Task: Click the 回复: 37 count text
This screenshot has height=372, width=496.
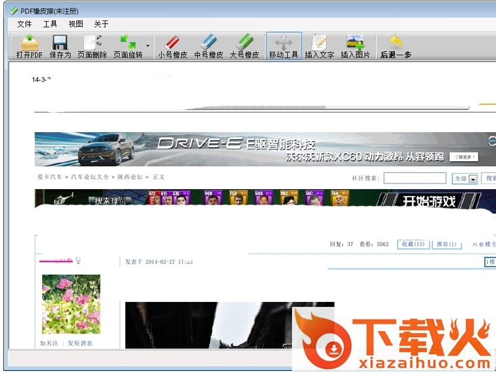Action: tap(342, 244)
